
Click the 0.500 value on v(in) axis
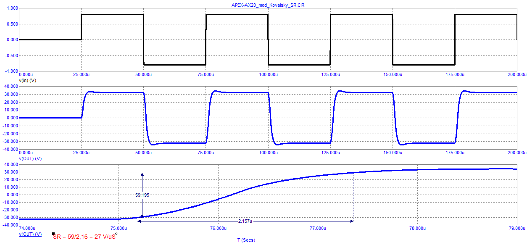tap(13, 24)
